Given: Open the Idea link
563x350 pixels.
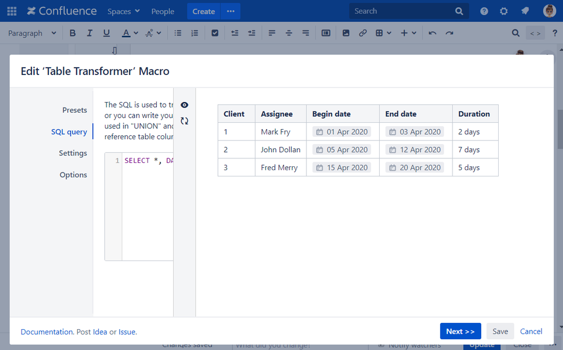Looking at the screenshot, I should tap(100, 332).
